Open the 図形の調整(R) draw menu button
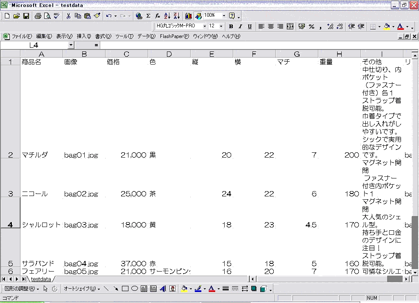 click(22, 289)
